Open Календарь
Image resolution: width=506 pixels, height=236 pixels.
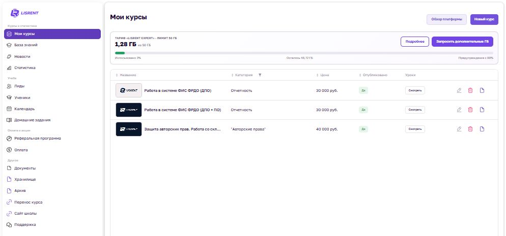tap(52, 109)
